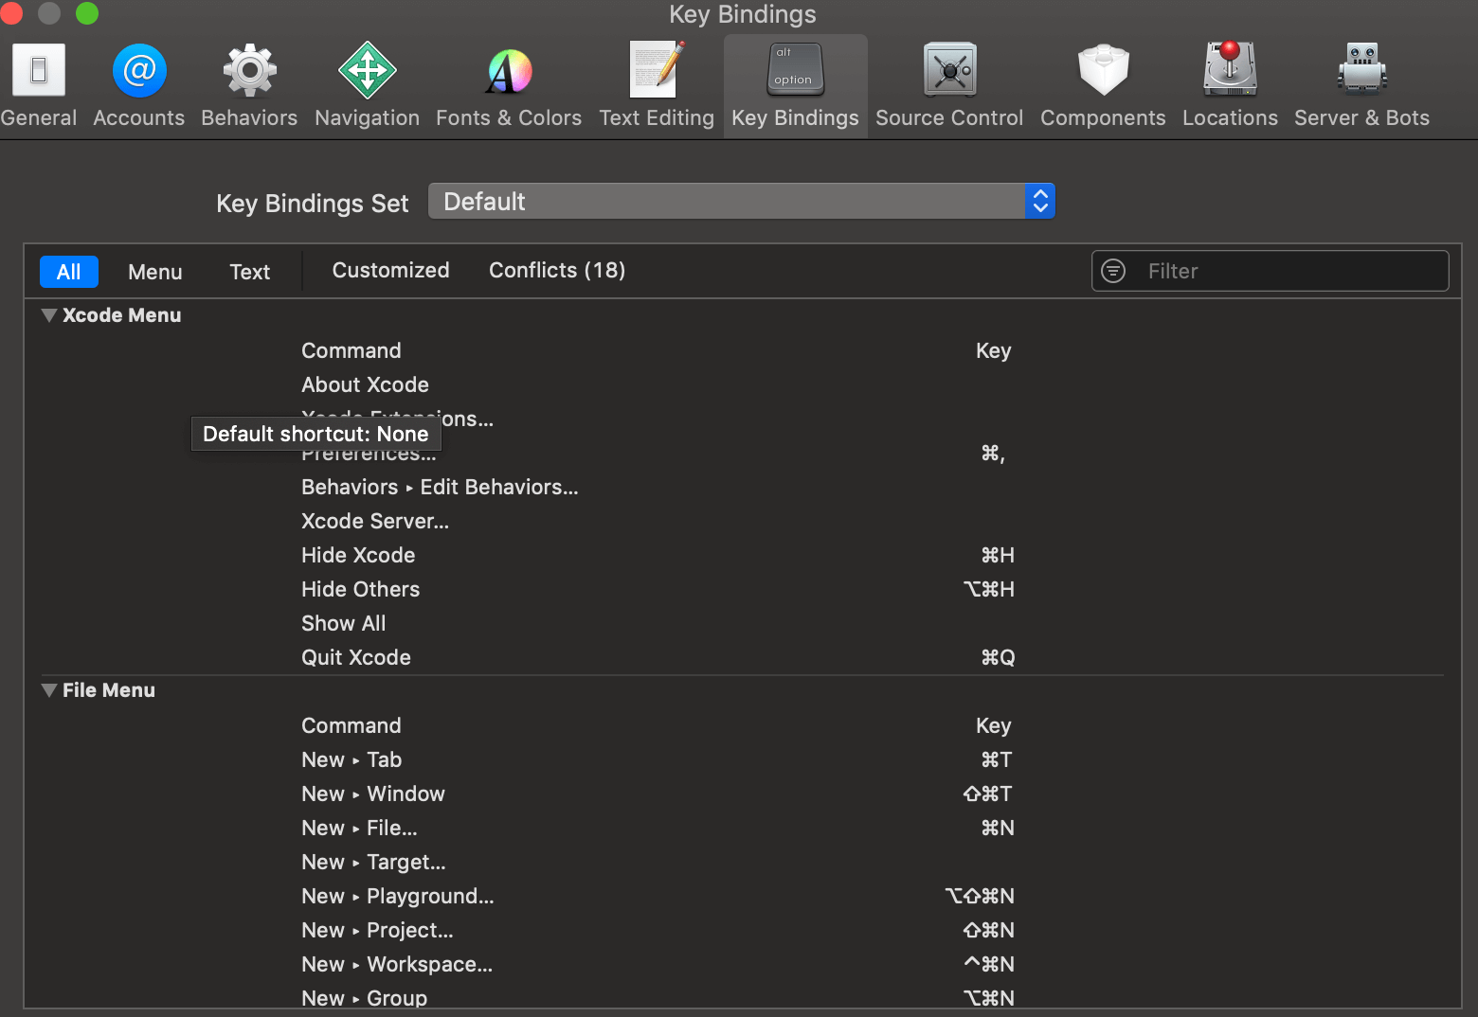Click the ⌘N key for New File
The image size is (1478, 1017).
[x=998, y=828]
